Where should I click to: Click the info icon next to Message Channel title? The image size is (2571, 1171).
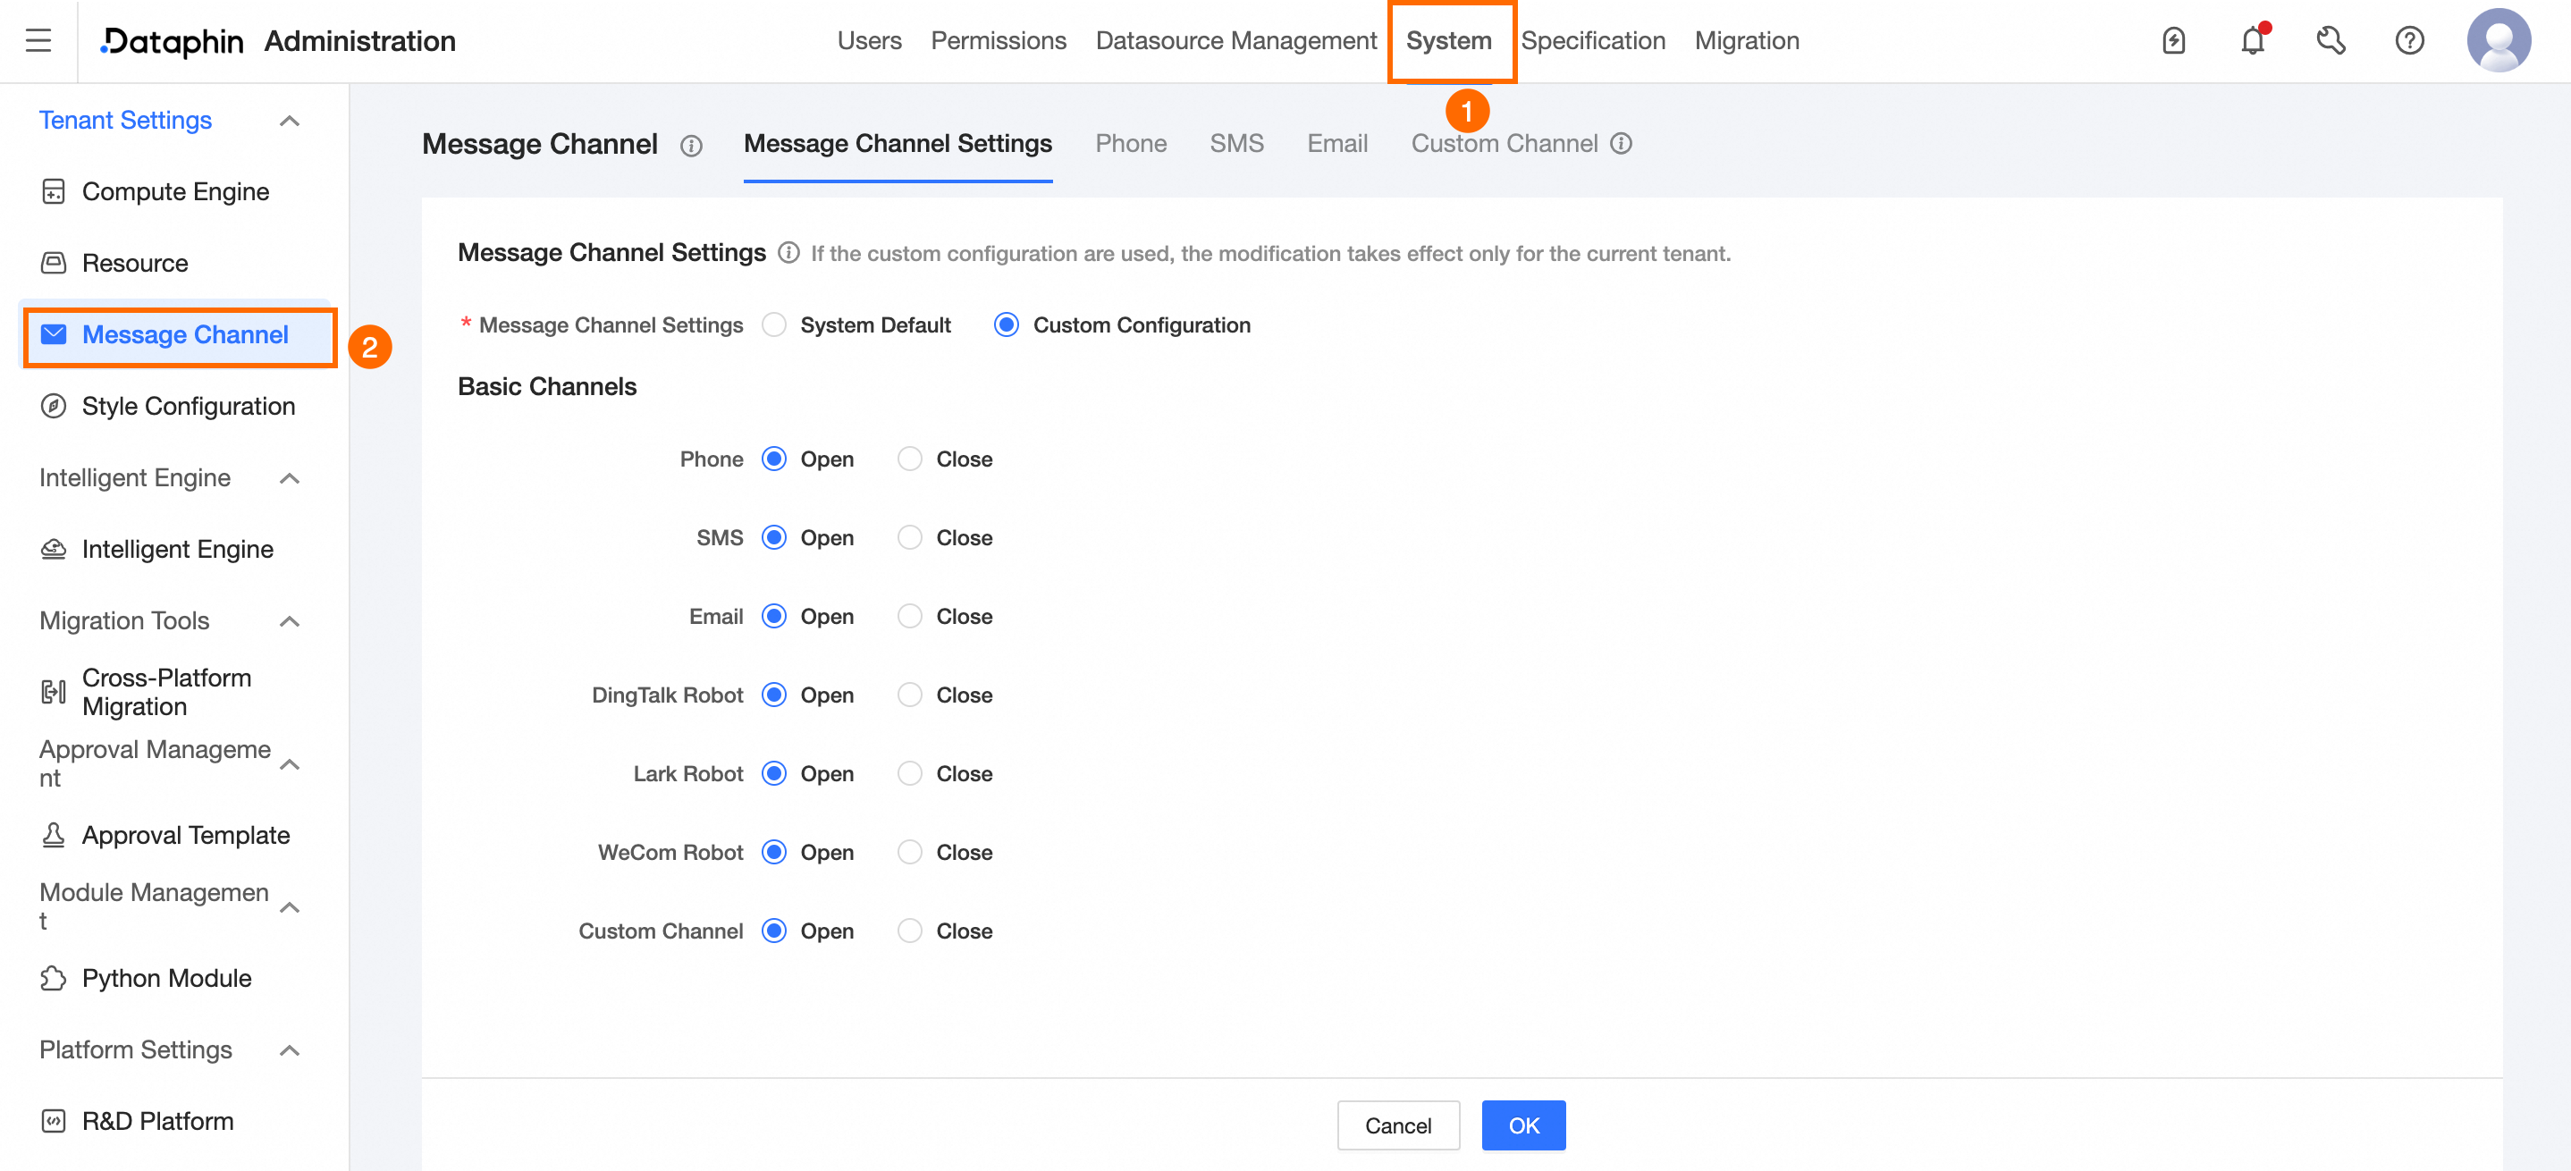point(691,146)
